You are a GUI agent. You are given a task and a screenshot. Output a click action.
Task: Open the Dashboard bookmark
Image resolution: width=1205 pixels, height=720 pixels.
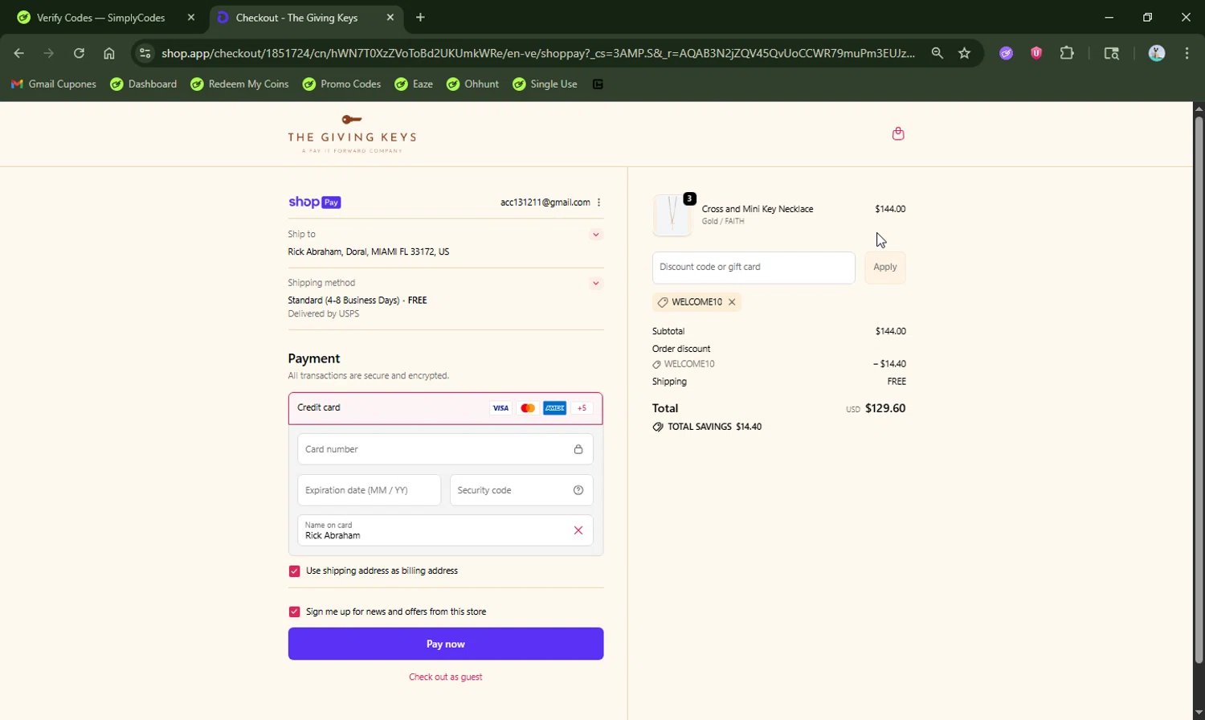pos(144,84)
